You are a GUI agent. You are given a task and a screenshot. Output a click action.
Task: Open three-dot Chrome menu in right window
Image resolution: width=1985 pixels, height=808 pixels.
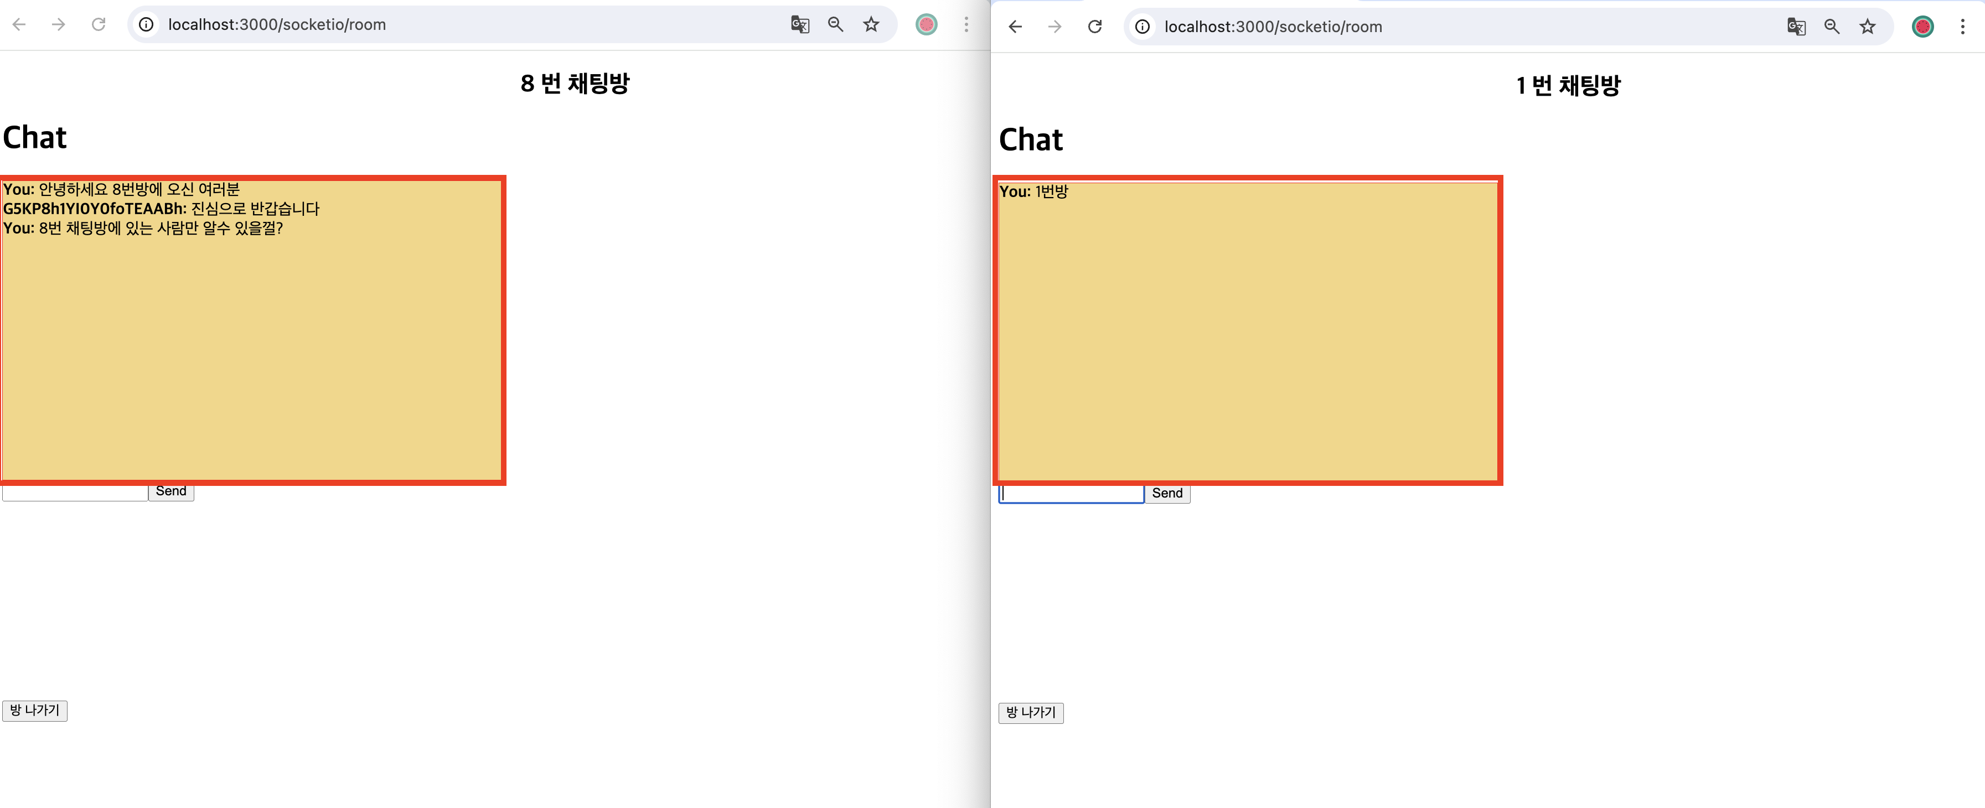(x=1962, y=27)
